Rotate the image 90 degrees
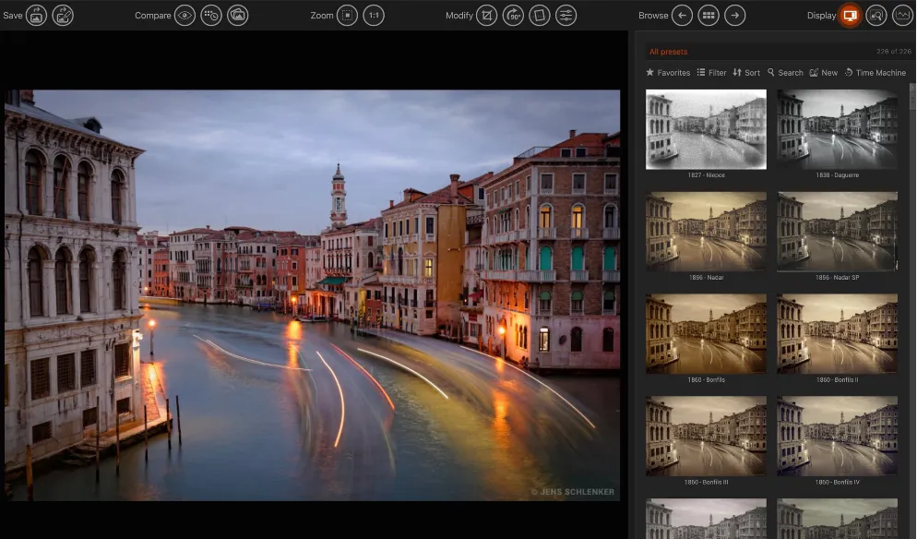This screenshot has height=539, width=917. [513, 16]
